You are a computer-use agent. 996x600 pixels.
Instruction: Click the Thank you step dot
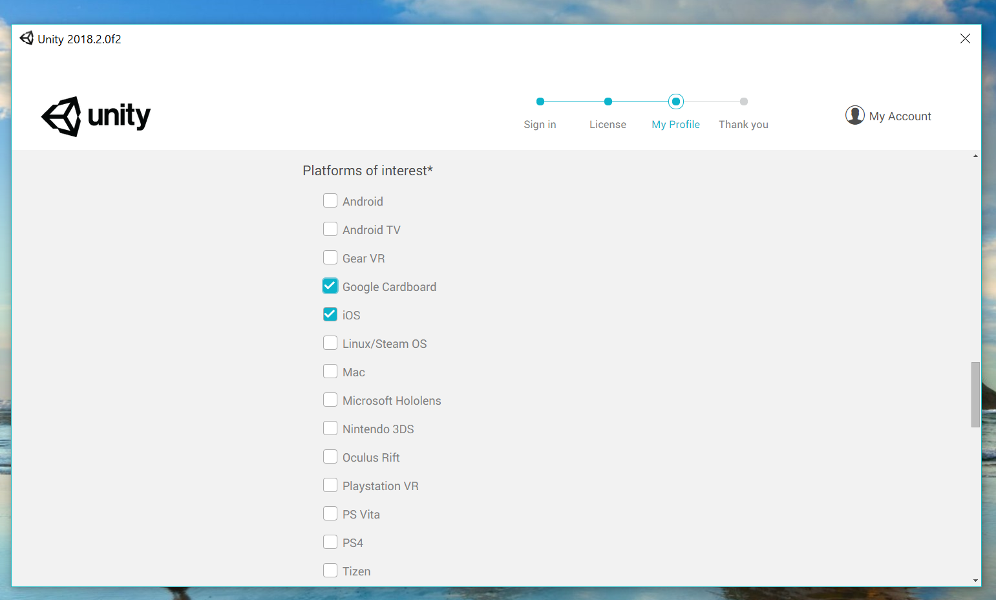coord(743,102)
